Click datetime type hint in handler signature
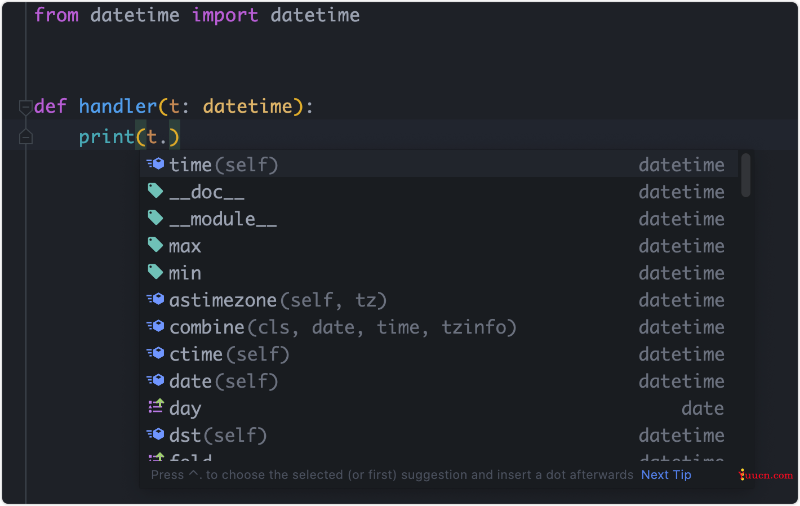 247,106
